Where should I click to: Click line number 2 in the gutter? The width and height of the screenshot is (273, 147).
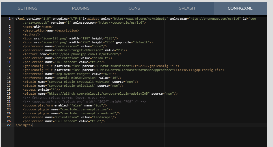pos(10,26)
